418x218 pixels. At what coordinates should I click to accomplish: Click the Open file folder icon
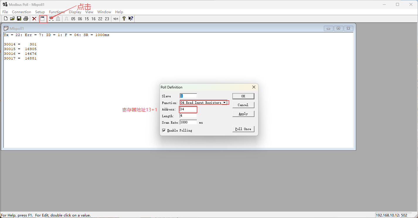(x=12, y=19)
